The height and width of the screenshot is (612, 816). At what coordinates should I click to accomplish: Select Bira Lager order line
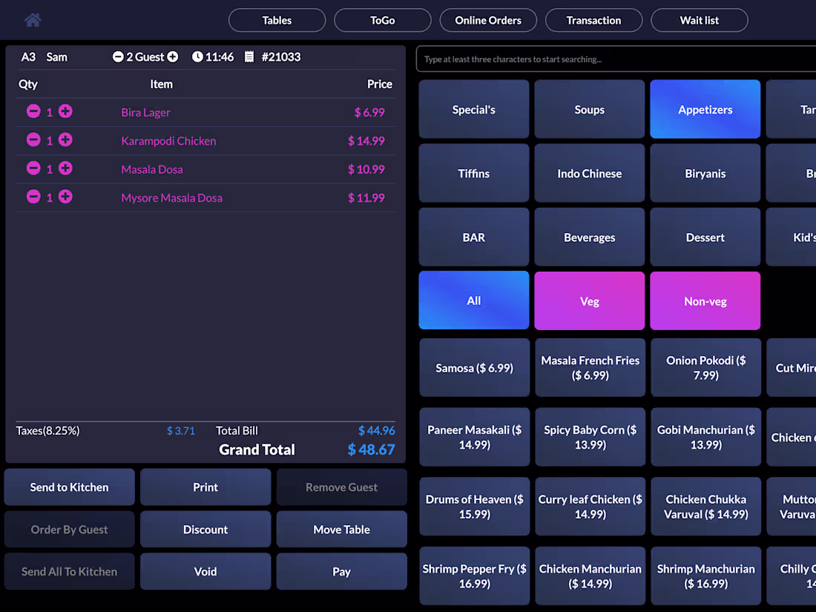205,113
